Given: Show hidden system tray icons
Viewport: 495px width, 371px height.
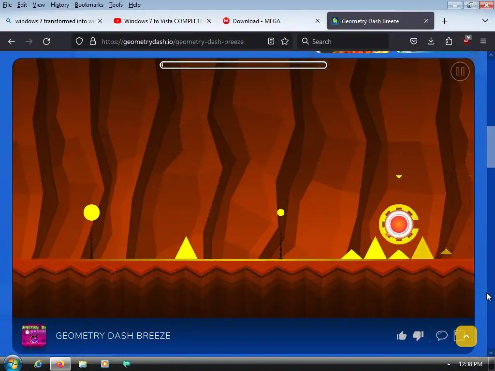Looking at the screenshot, I should click(x=449, y=364).
